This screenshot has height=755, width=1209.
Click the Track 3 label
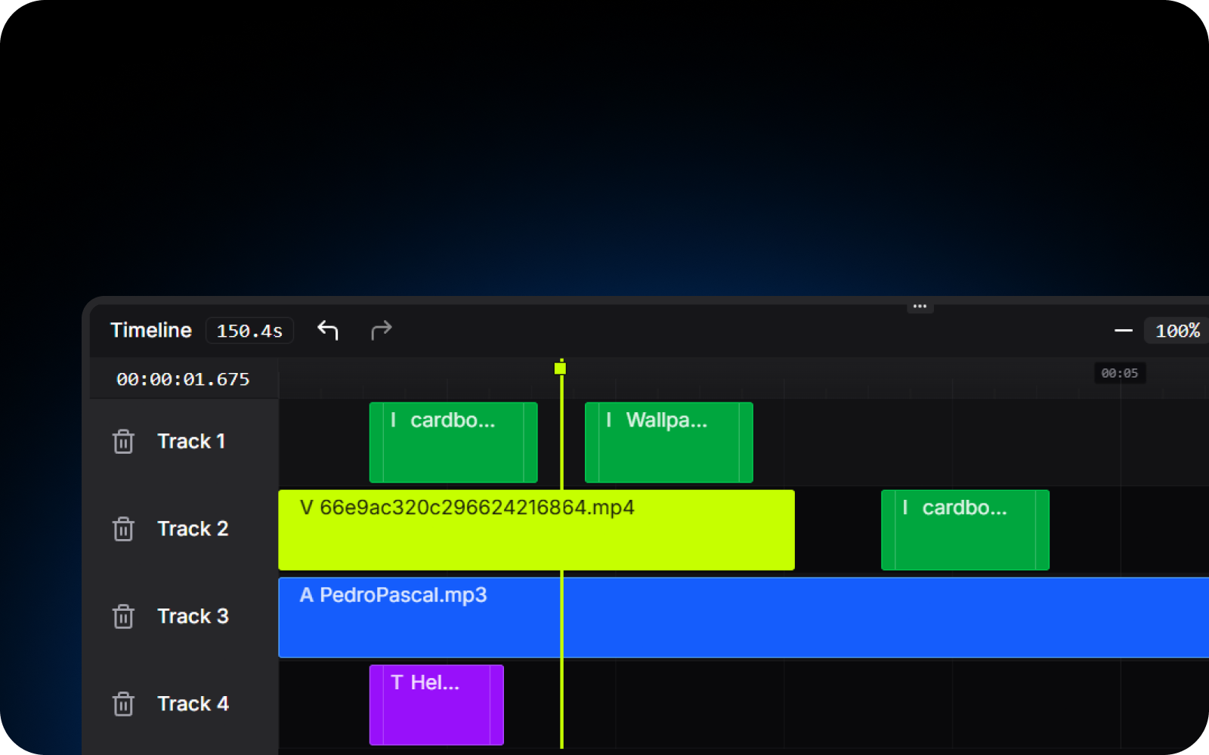tap(193, 617)
